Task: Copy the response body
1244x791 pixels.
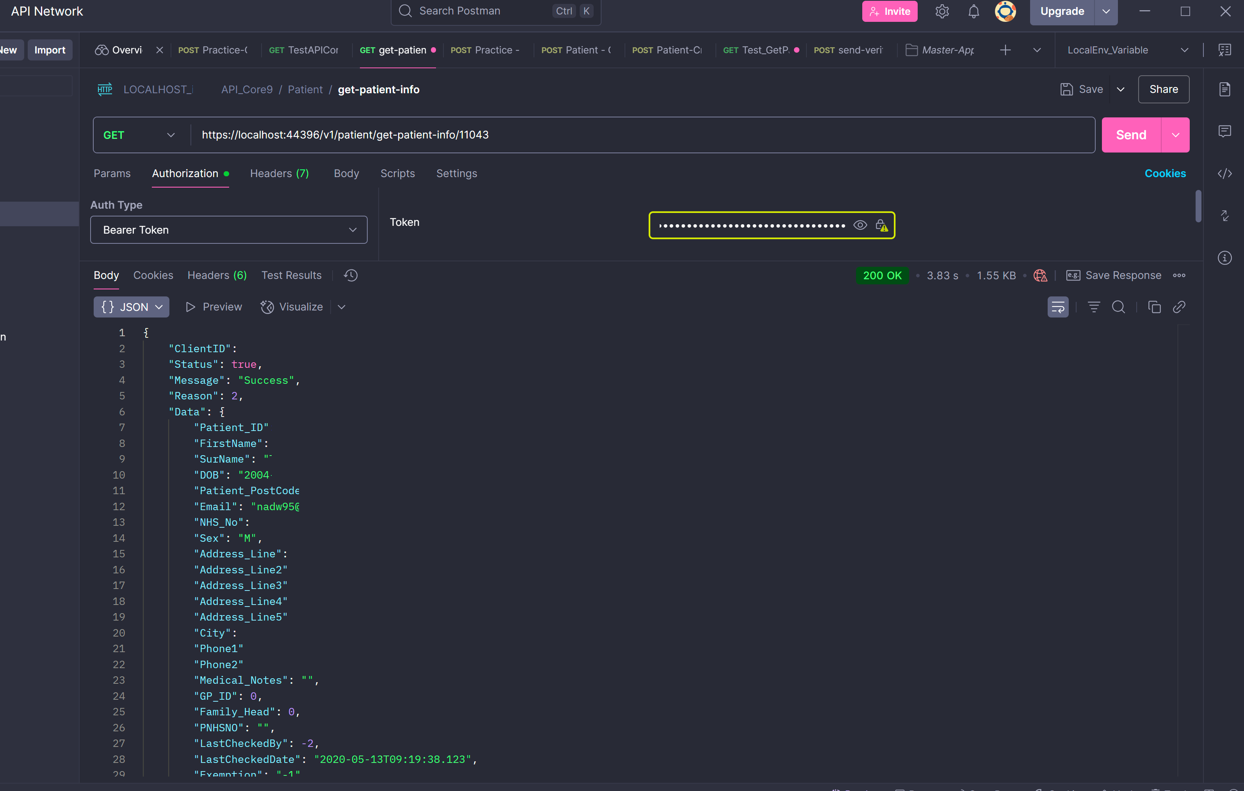Action: [1154, 307]
